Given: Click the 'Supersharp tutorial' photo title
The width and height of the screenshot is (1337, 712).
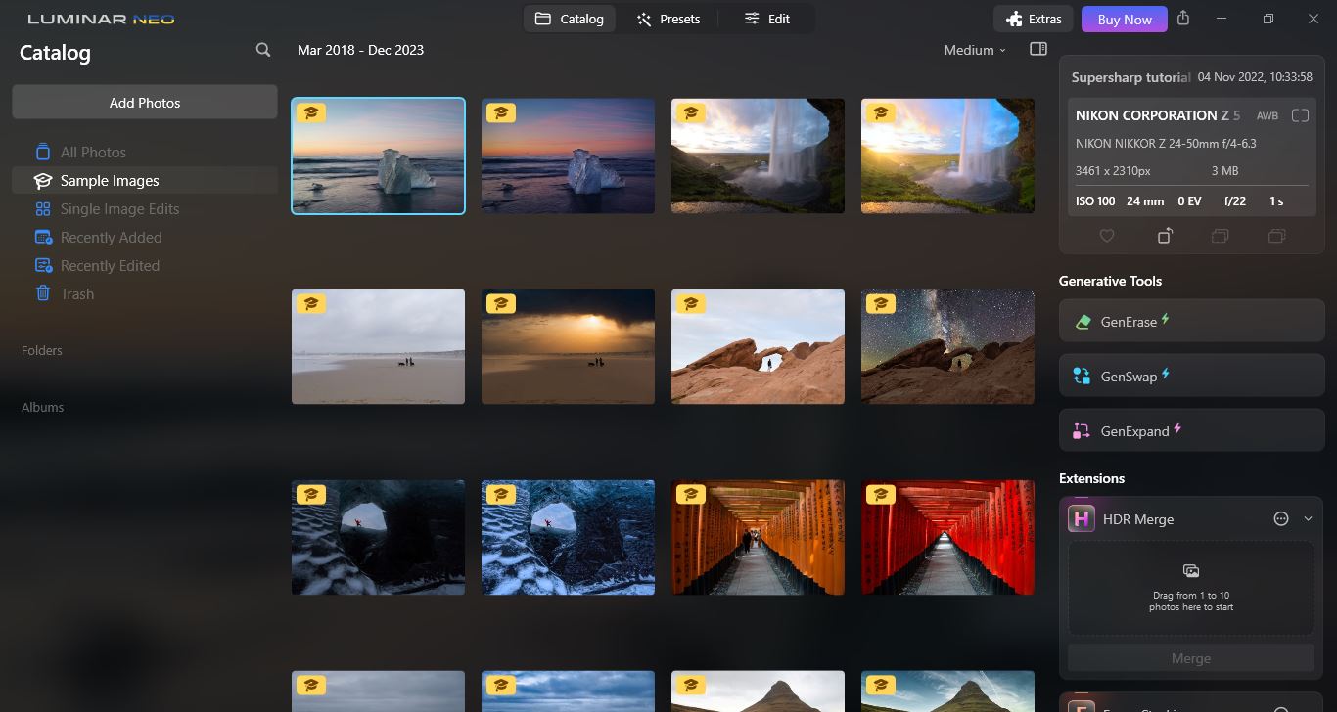Looking at the screenshot, I should tap(1130, 77).
